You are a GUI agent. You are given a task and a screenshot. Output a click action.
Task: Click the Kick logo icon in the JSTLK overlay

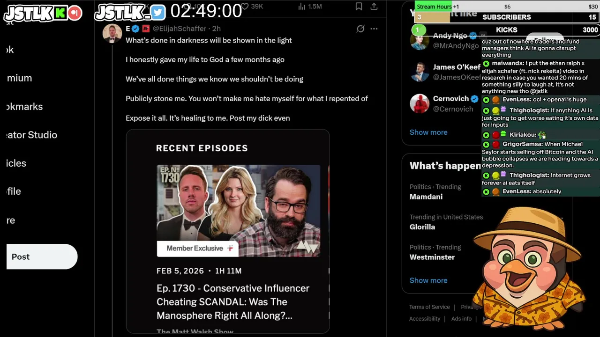(x=60, y=13)
